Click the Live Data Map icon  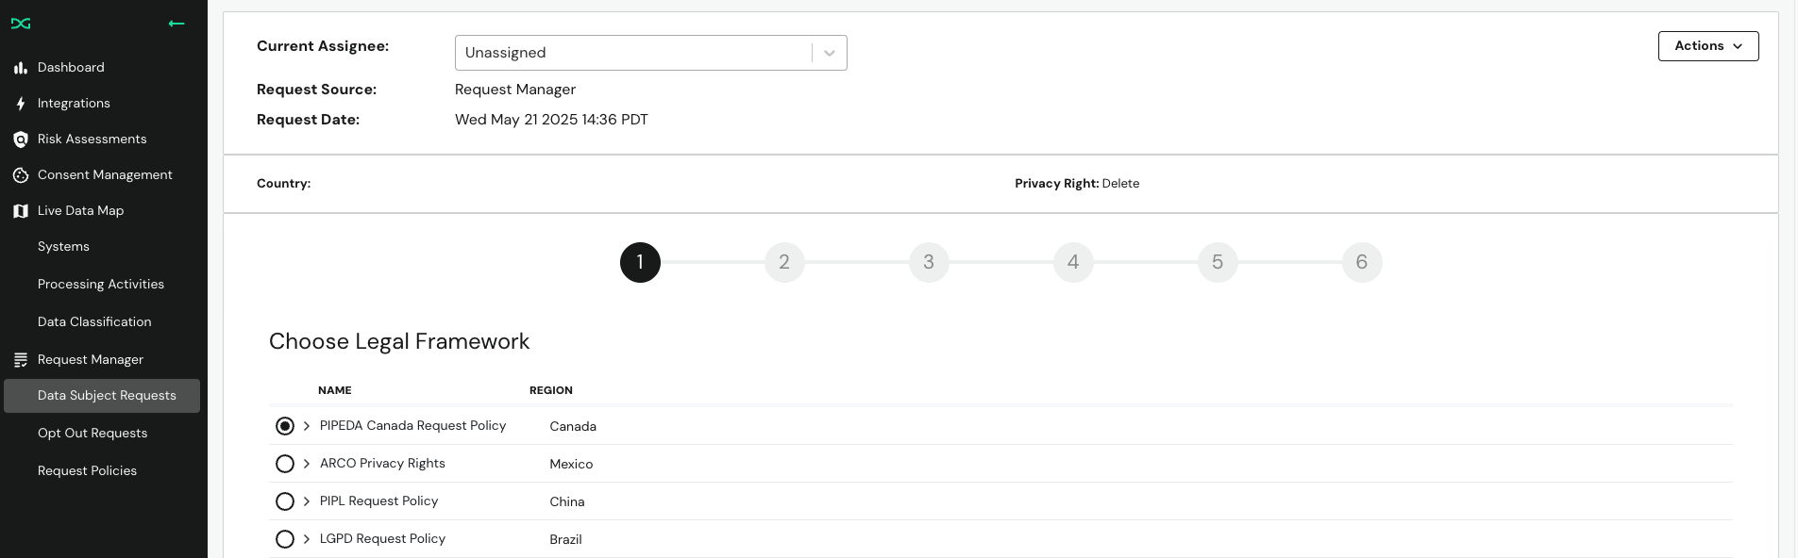click(x=20, y=211)
